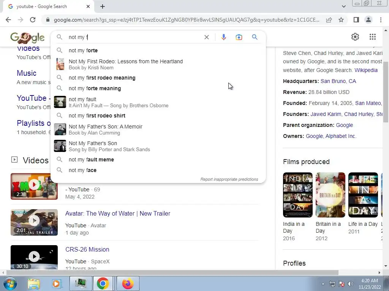Image resolution: width=389 pixels, height=291 pixels.
Task: Click the address bar URL
Action: point(187,20)
